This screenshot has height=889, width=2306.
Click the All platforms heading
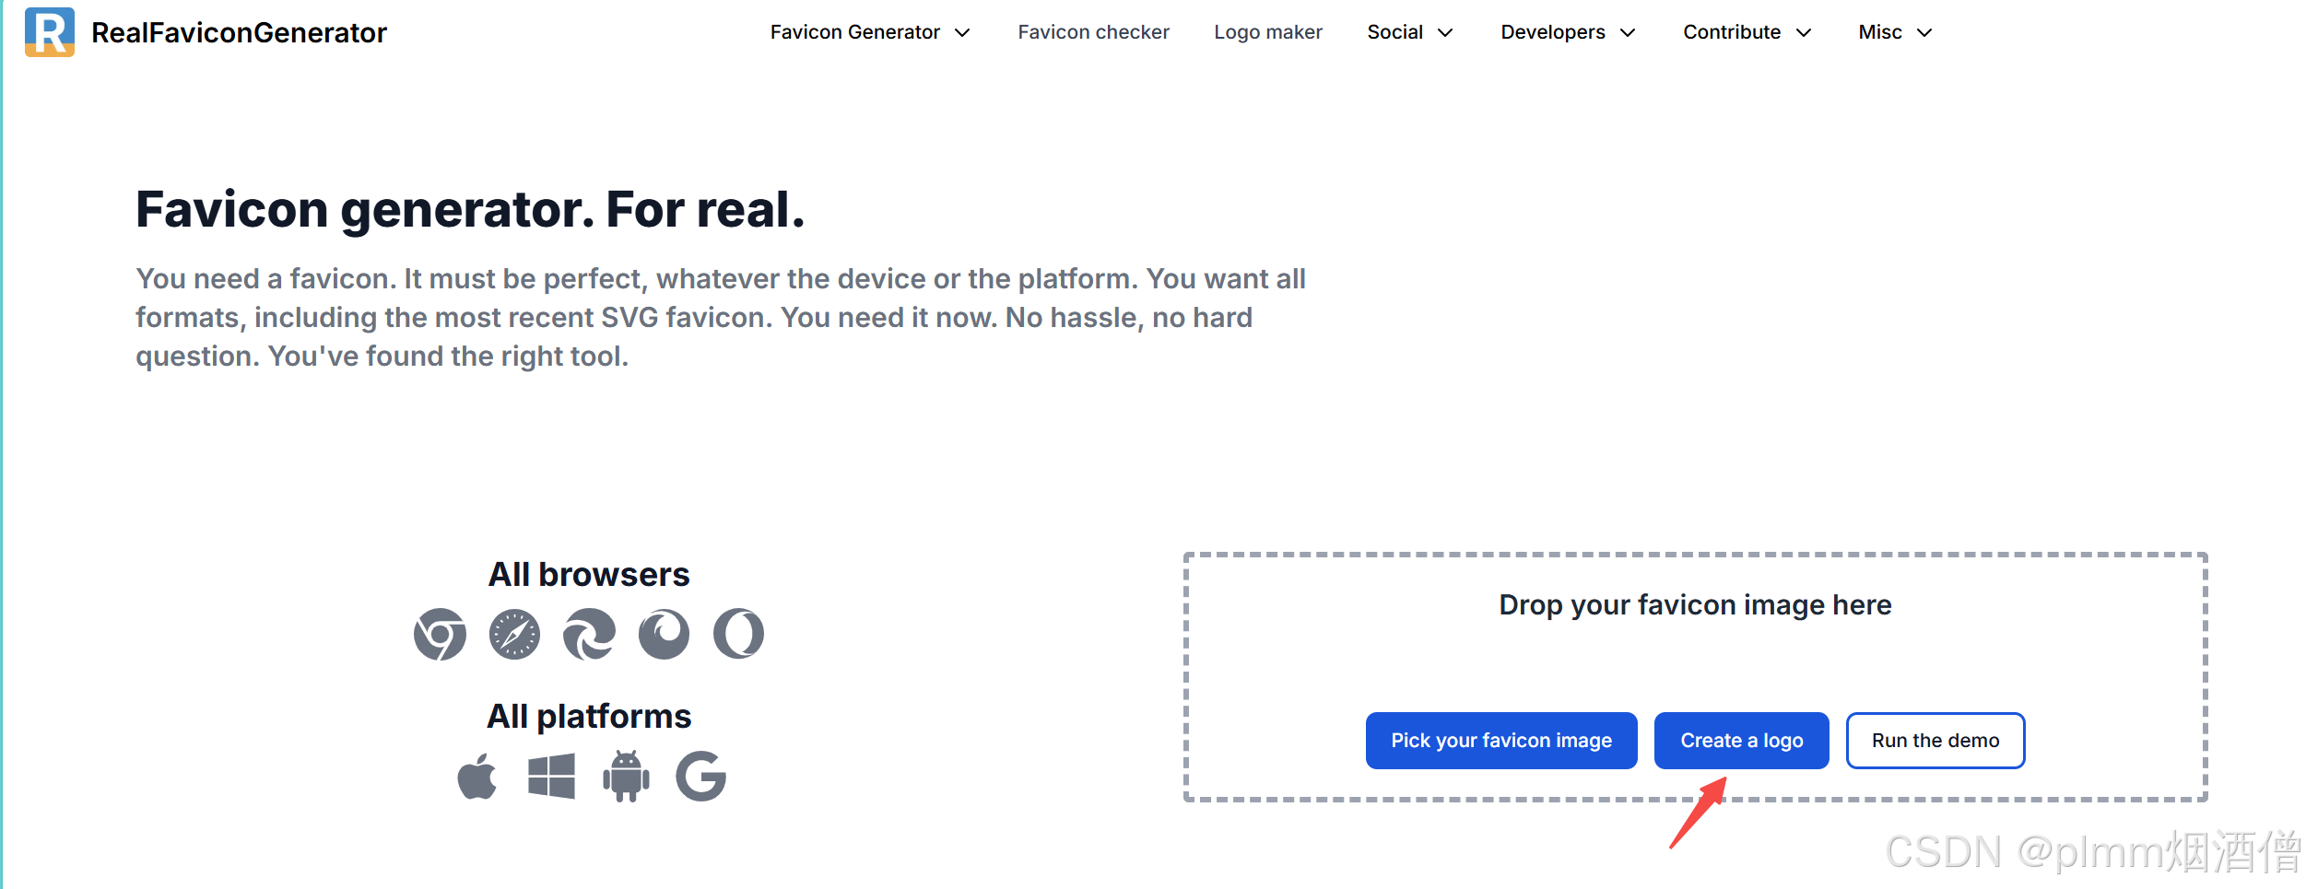[589, 717]
